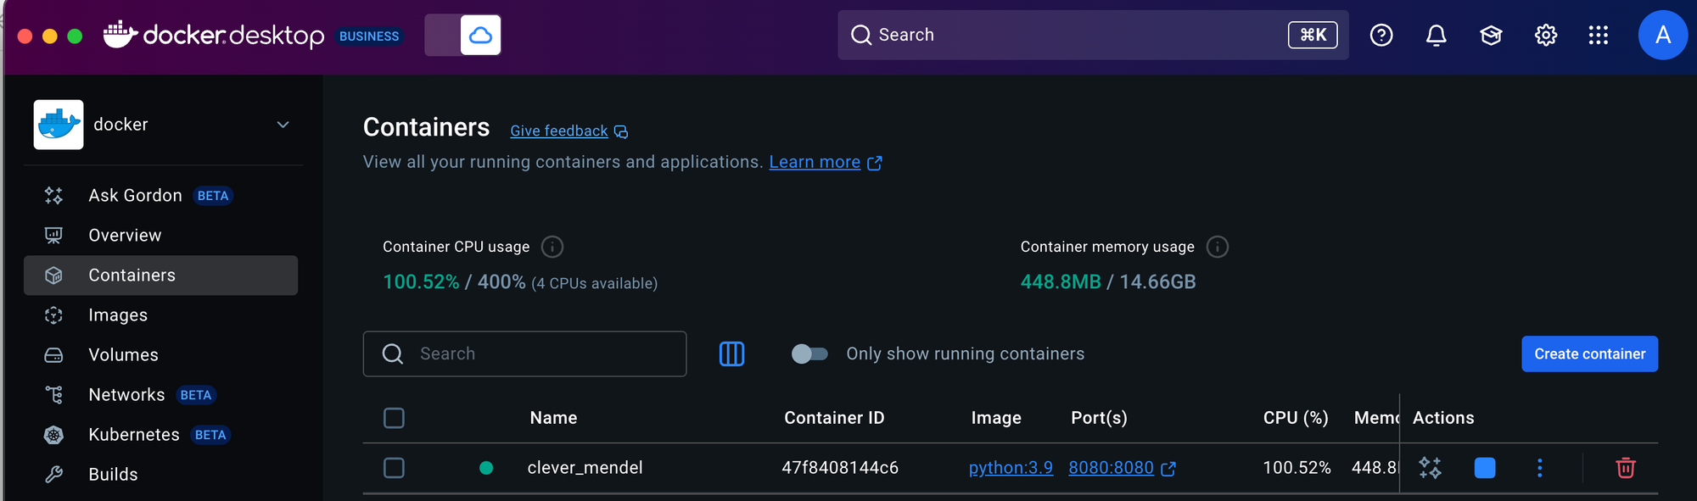This screenshot has width=1697, height=501.
Task: Open Ask Gordon in sidebar
Action: [x=161, y=196]
